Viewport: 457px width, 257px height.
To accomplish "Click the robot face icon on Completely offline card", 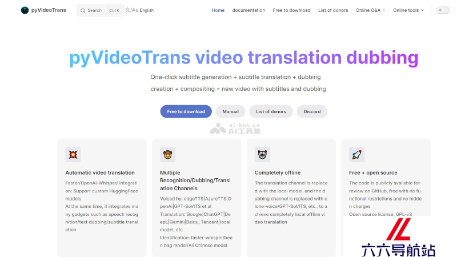I will 262,154.
